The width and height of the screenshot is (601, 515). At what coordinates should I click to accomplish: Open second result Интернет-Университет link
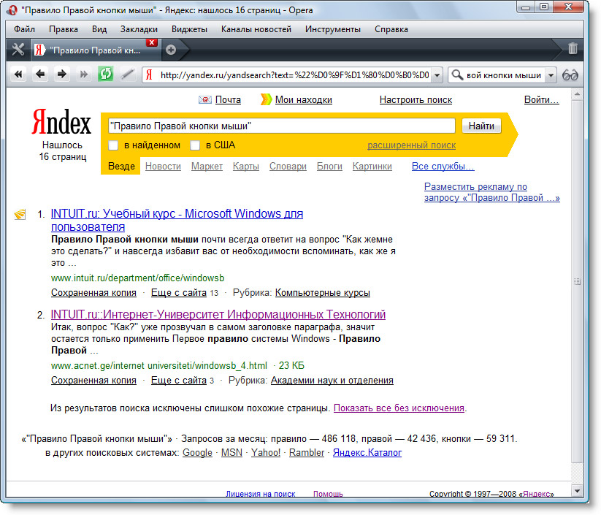click(x=218, y=314)
